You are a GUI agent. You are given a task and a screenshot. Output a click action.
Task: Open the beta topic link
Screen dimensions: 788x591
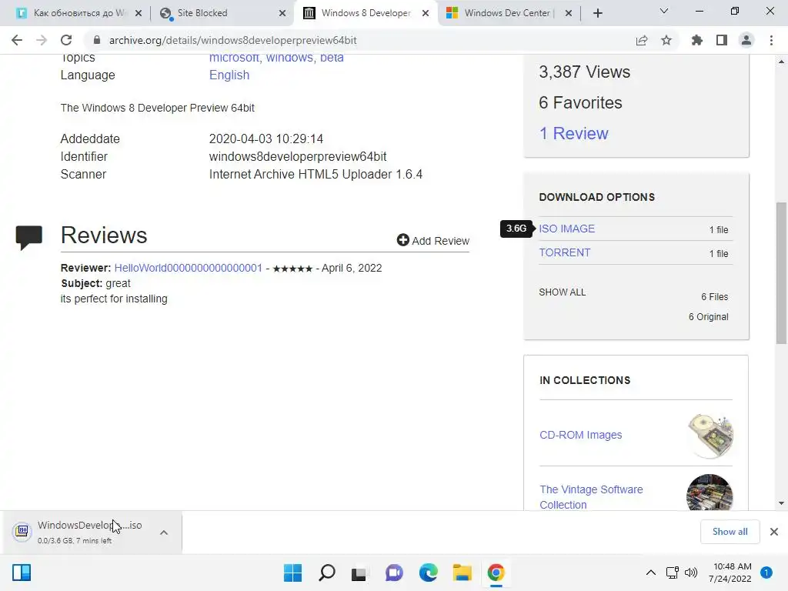tap(332, 57)
